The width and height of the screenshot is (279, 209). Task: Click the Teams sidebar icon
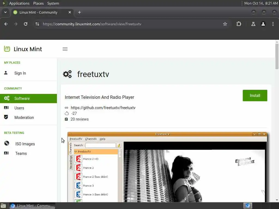[x=7, y=153]
